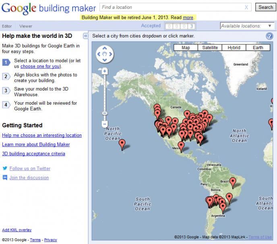Collapse the left sidebar with double-arrow icon

(x=86, y=36)
